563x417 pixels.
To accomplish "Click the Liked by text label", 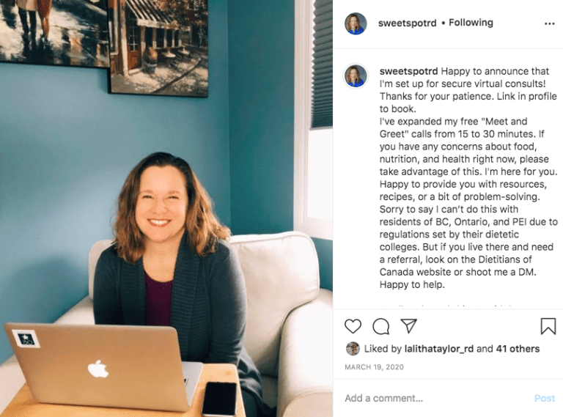I will coord(383,349).
